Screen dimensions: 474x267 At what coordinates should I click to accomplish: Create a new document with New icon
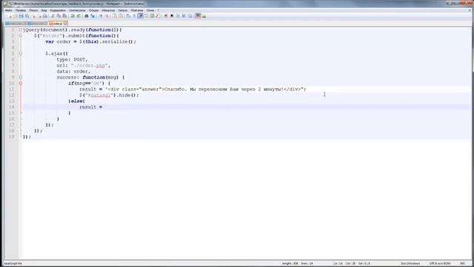click(x=10, y=16)
